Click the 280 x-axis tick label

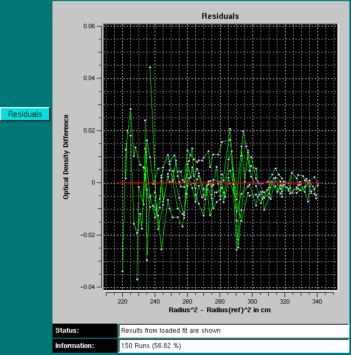click(220, 301)
